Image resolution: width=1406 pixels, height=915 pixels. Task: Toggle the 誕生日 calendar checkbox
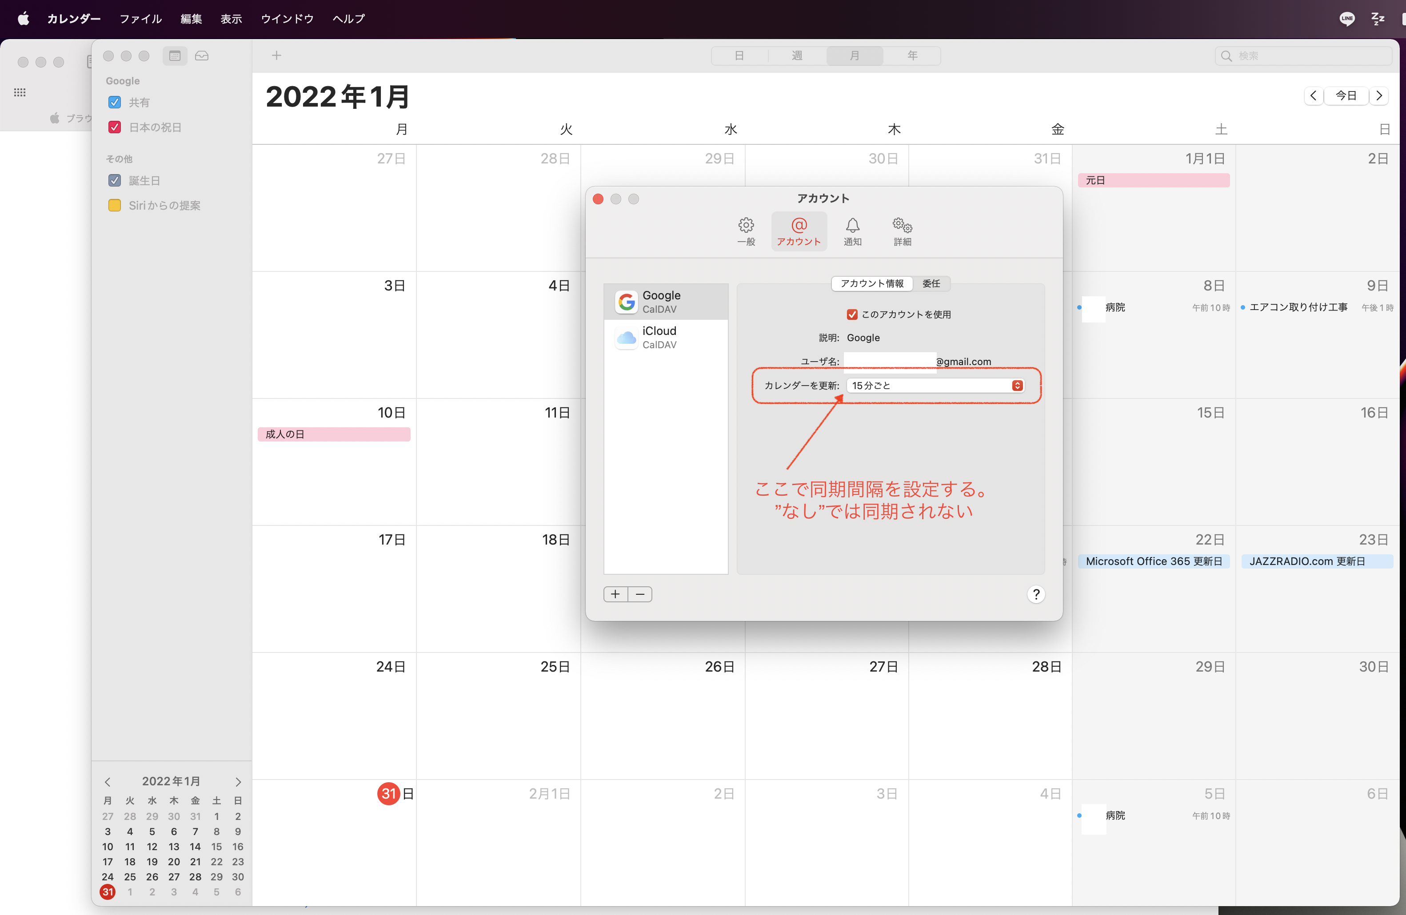click(x=115, y=181)
